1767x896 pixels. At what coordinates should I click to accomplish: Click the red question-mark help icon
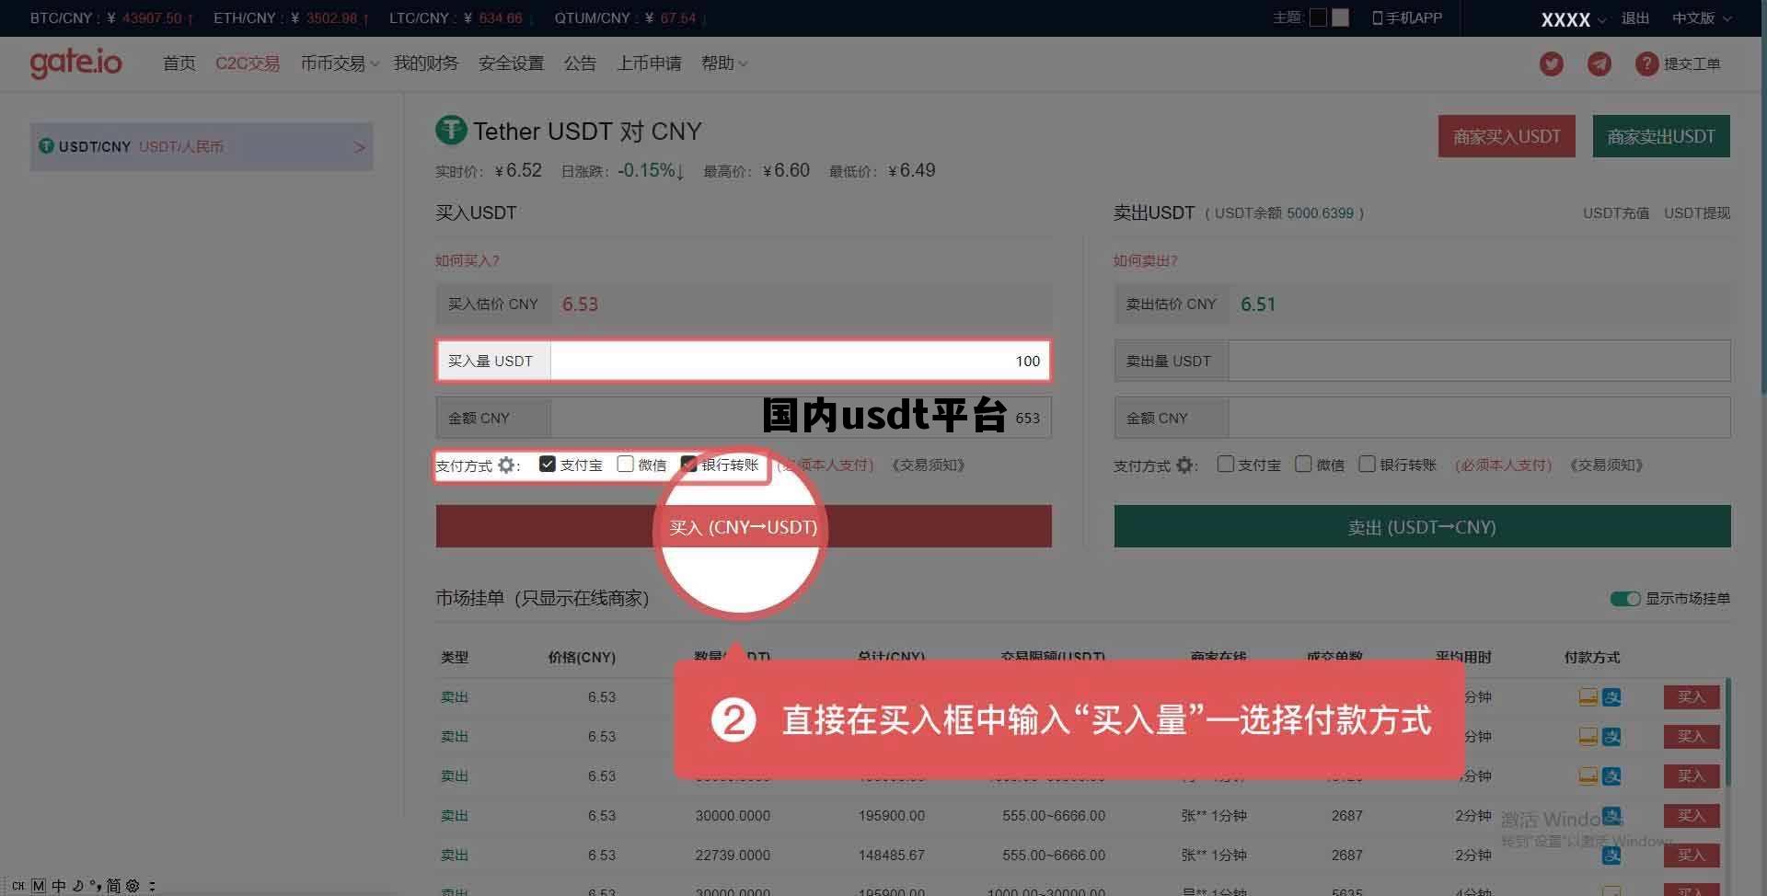pos(1646,63)
